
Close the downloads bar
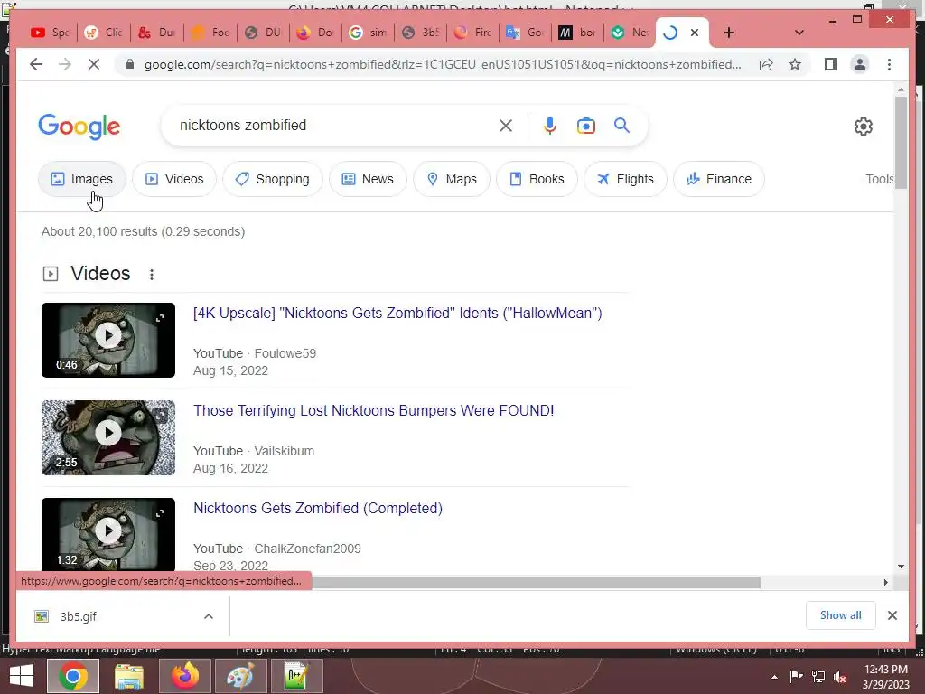tap(892, 615)
